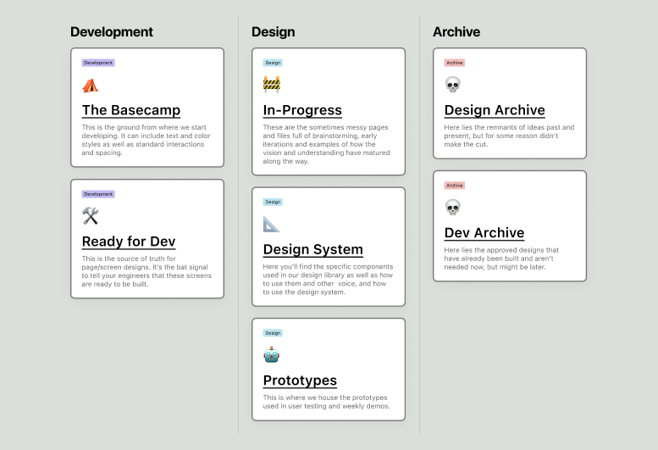This screenshot has height=450, width=658.
Task: Go to the In-Progress page link
Action: point(302,110)
